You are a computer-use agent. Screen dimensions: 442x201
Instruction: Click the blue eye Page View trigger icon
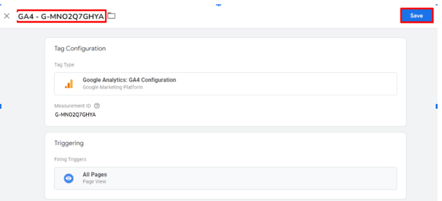pyautogui.click(x=69, y=178)
